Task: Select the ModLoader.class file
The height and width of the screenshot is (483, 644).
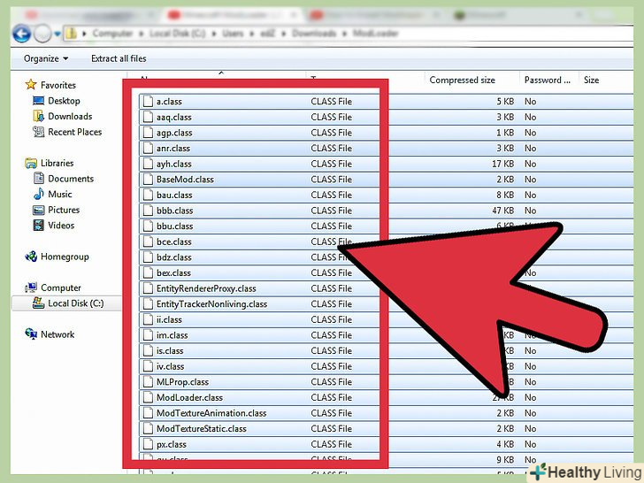Action: (x=189, y=397)
